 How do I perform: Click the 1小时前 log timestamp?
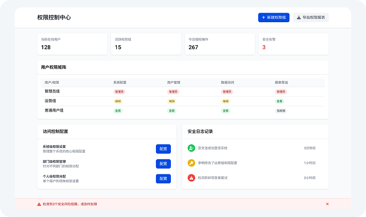310,163
